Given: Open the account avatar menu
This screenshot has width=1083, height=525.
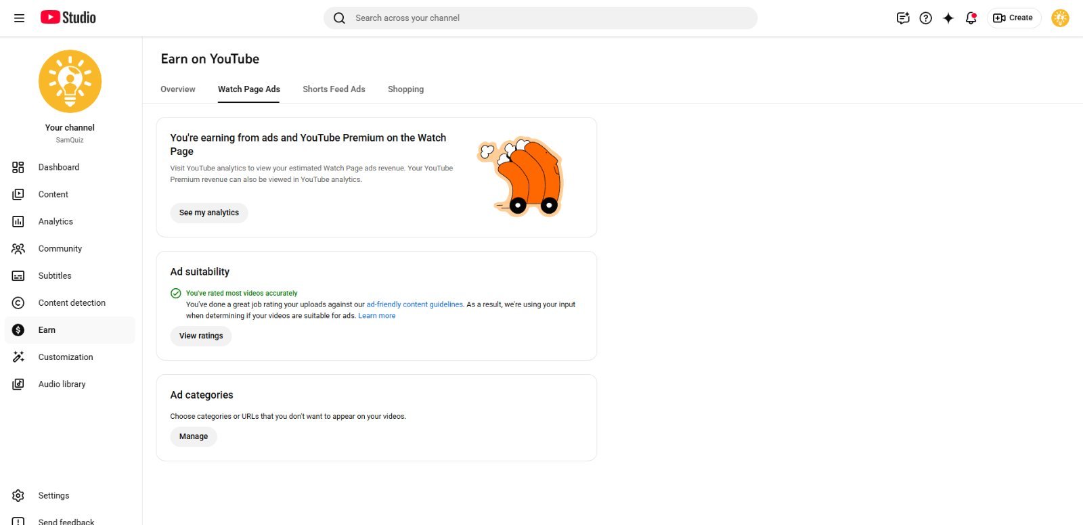Looking at the screenshot, I should coord(1060,18).
